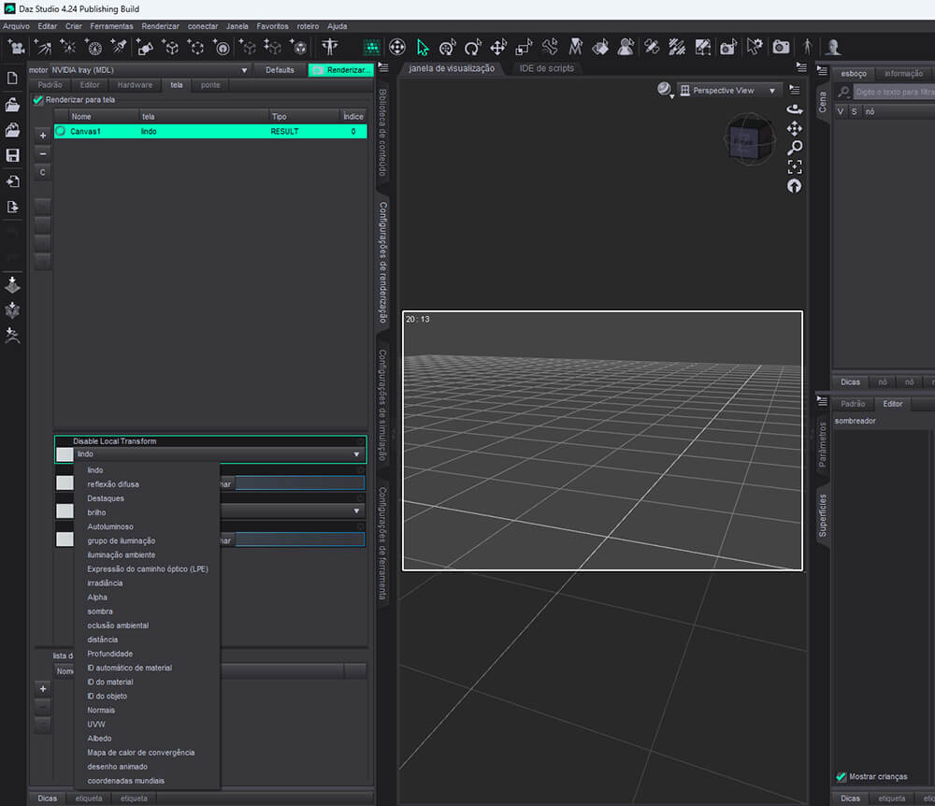Click the Save disk icon in left sidebar
Screen dimensions: 935x806
click(12, 155)
